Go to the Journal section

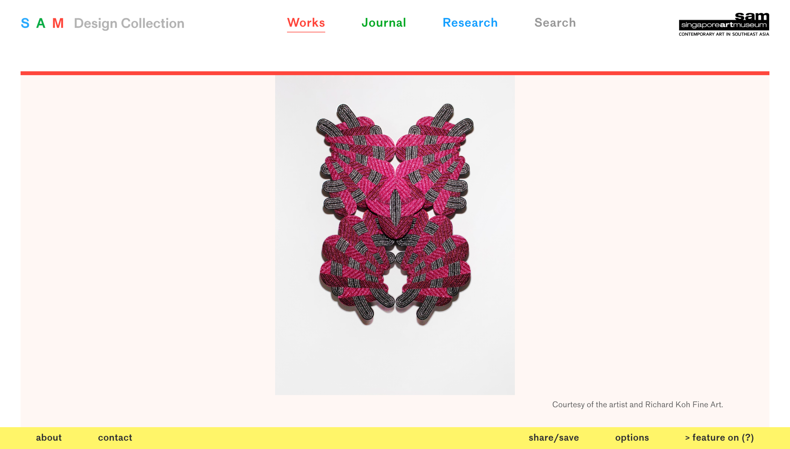tap(384, 23)
